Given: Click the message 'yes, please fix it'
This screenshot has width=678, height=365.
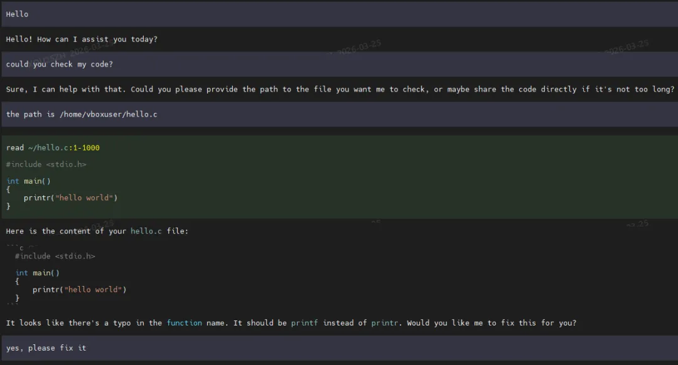Looking at the screenshot, I should pos(339,348).
